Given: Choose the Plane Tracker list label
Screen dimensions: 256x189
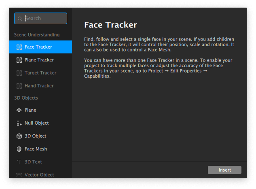Looking at the screenshot, I should coord(39,60).
